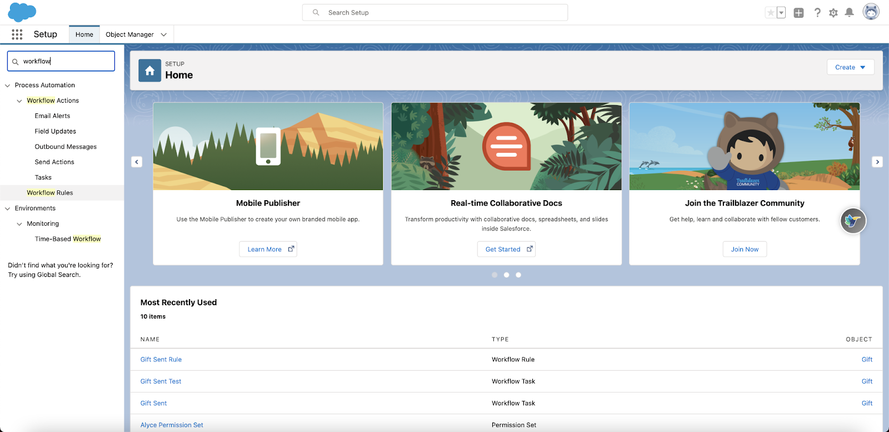Click the Setup Home house icon
Image resolution: width=889 pixels, height=432 pixels.
149,71
